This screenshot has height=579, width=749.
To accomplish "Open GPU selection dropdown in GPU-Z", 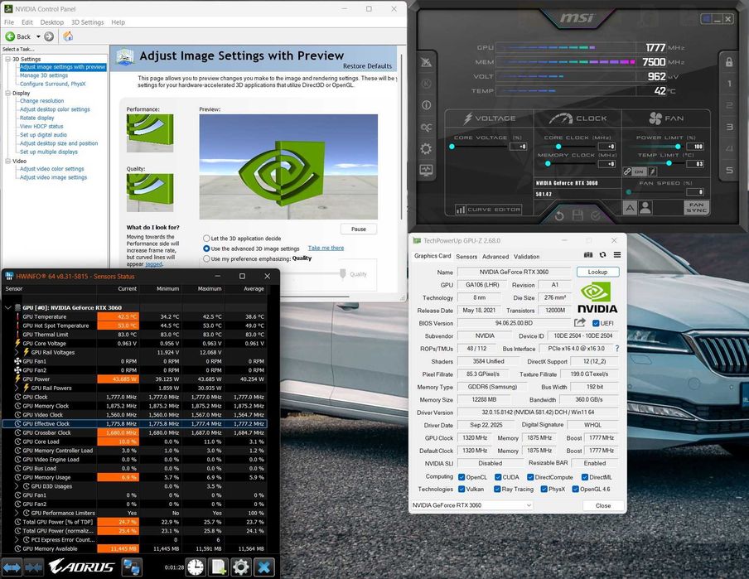I will pos(471,505).
